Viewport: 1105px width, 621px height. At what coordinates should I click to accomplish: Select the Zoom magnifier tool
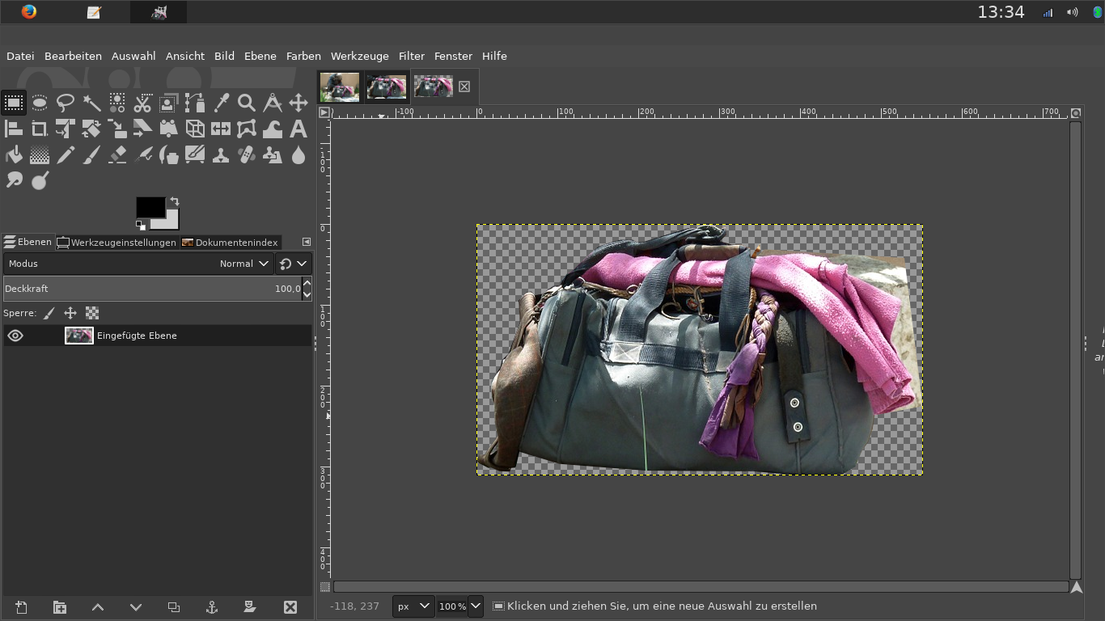(x=247, y=103)
